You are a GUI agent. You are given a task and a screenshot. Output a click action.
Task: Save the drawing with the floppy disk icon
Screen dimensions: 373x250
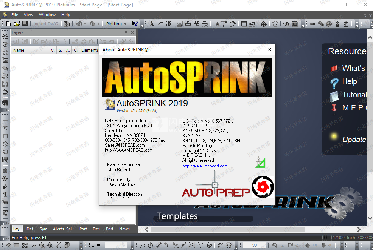point(25,24)
